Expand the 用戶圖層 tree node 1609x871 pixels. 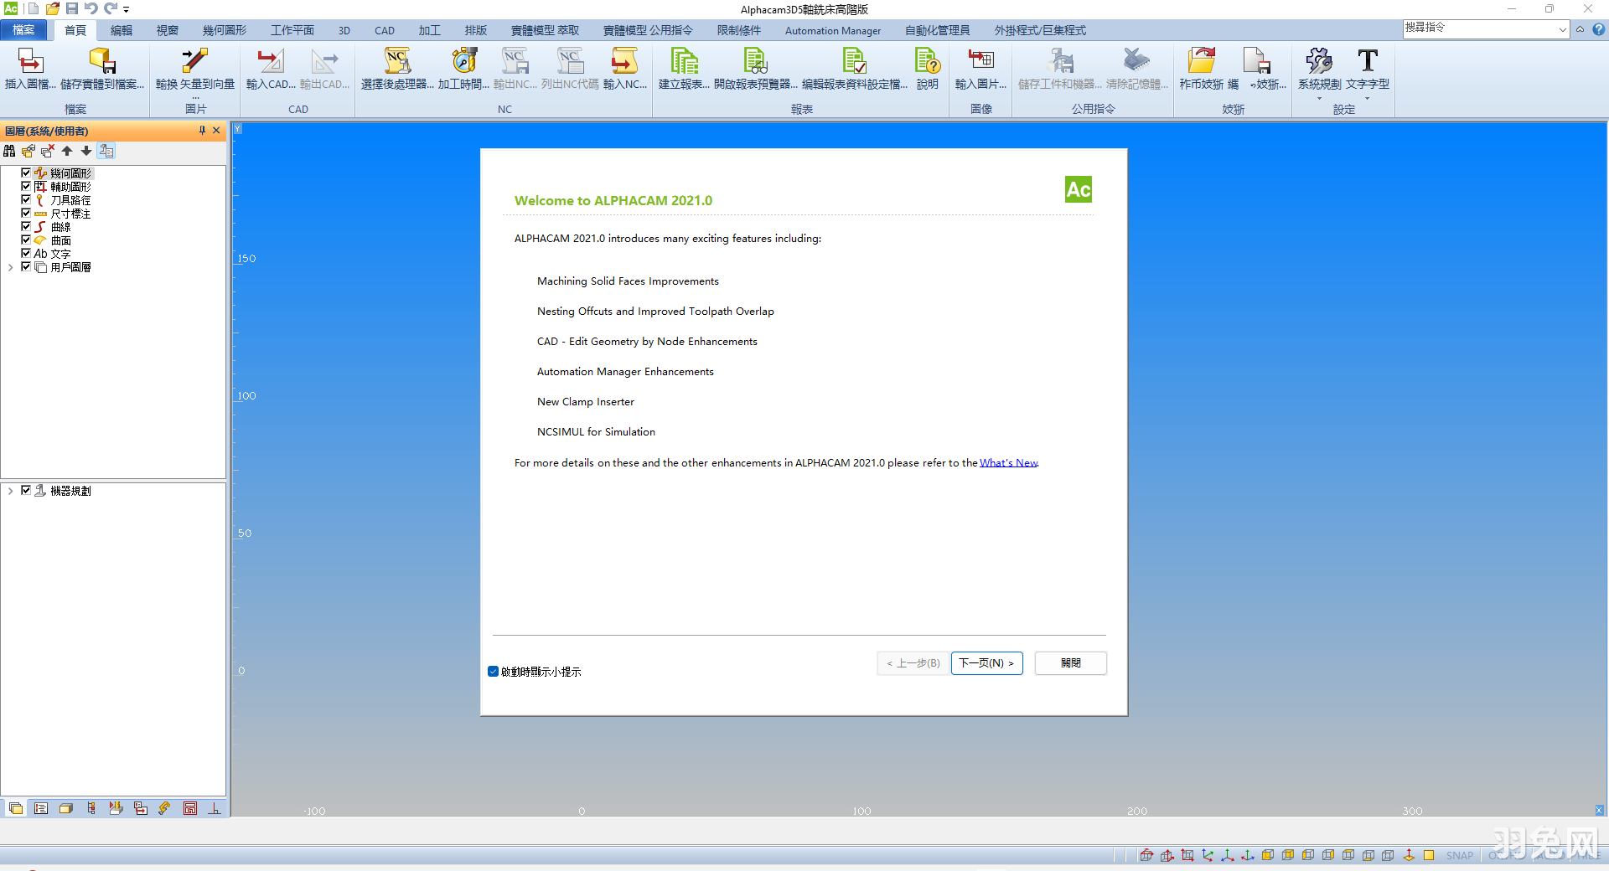[x=10, y=267]
